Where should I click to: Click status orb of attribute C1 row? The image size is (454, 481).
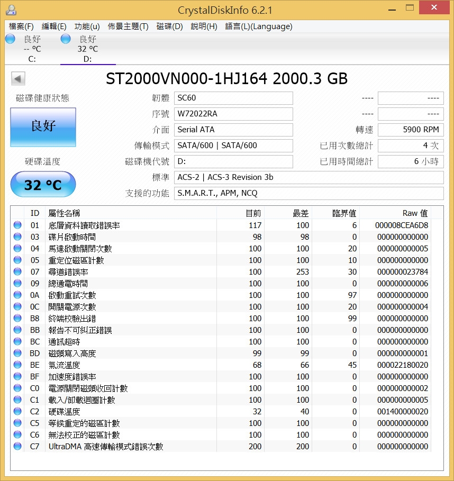[x=17, y=400]
